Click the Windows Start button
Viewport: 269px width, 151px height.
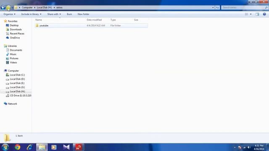5,147
